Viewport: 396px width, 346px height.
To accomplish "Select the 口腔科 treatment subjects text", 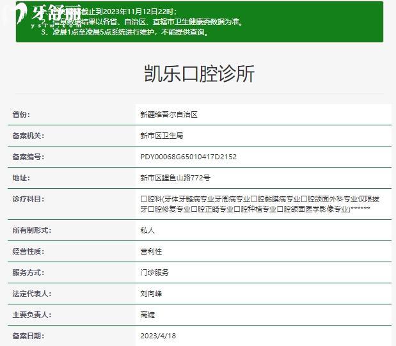I will pyautogui.click(x=260, y=204).
